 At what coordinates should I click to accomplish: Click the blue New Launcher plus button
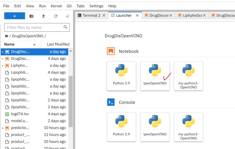pos(15,16)
